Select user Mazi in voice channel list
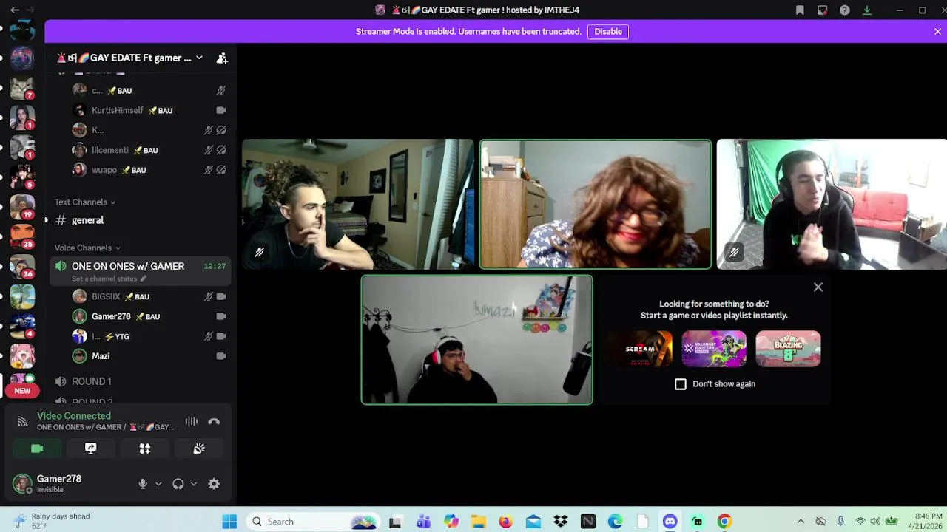The height and width of the screenshot is (532, 947). pyautogui.click(x=101, y=356)
